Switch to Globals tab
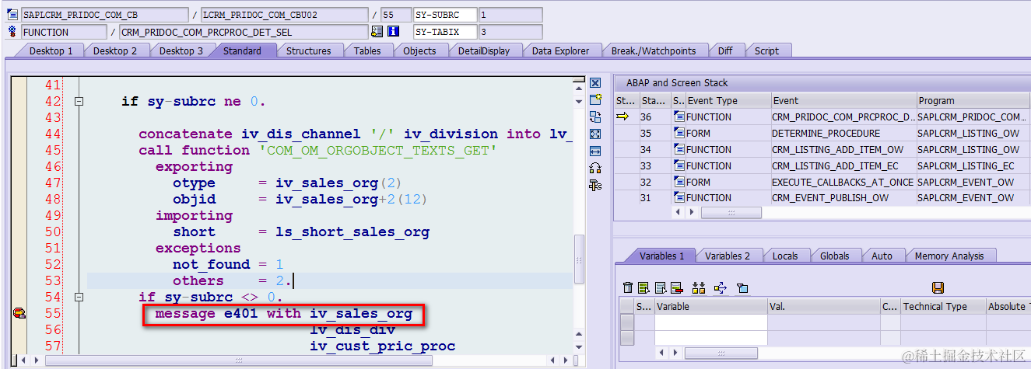The height and width of the screenshot is (369, 1031). pyautogui.click(x=834, y=256)
